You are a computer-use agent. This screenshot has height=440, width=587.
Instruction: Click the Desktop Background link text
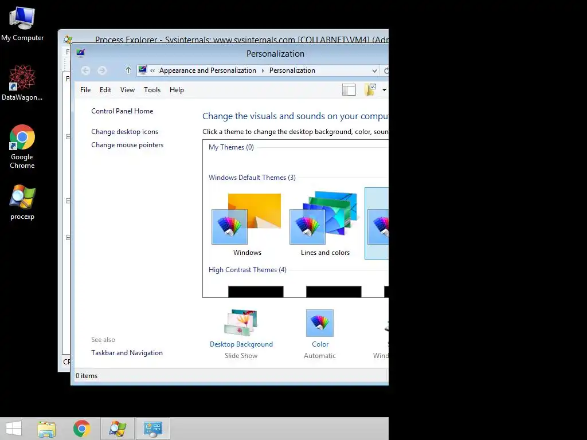[241, 344]
